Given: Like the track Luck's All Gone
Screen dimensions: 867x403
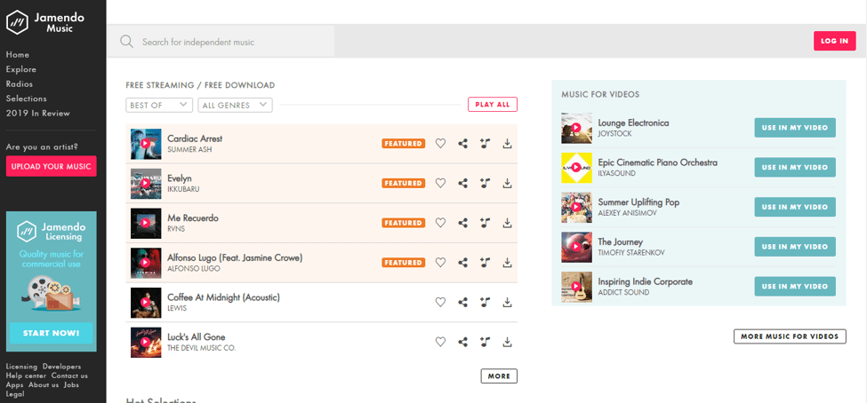Looking at the screenshot, I should (440, 343).
